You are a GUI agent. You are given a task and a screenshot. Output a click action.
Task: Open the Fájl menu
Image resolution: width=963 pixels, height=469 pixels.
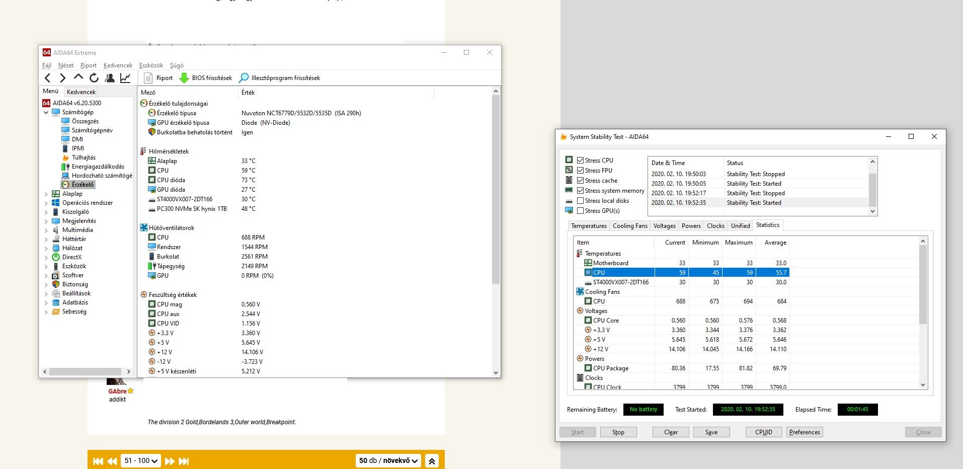tap(47, 65)
